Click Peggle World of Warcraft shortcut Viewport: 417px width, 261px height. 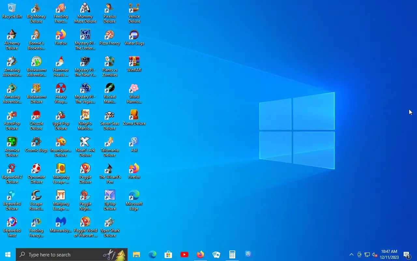click(85, 227)
